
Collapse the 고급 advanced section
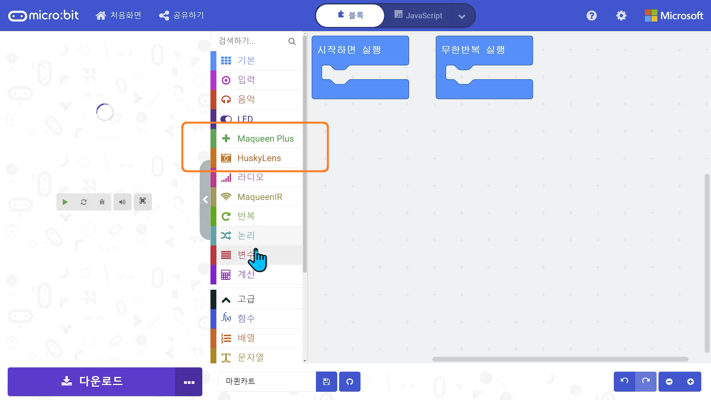[256, 299]
